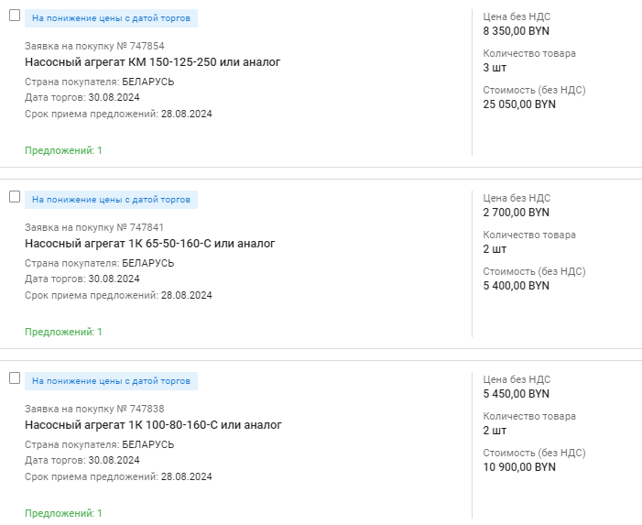View "Предложений: 1" for the 1К 100-80-160-С listing
Image resolution: width=642 pixels, height=525 pixels.
pyautogui.click(x=63, y=513)
